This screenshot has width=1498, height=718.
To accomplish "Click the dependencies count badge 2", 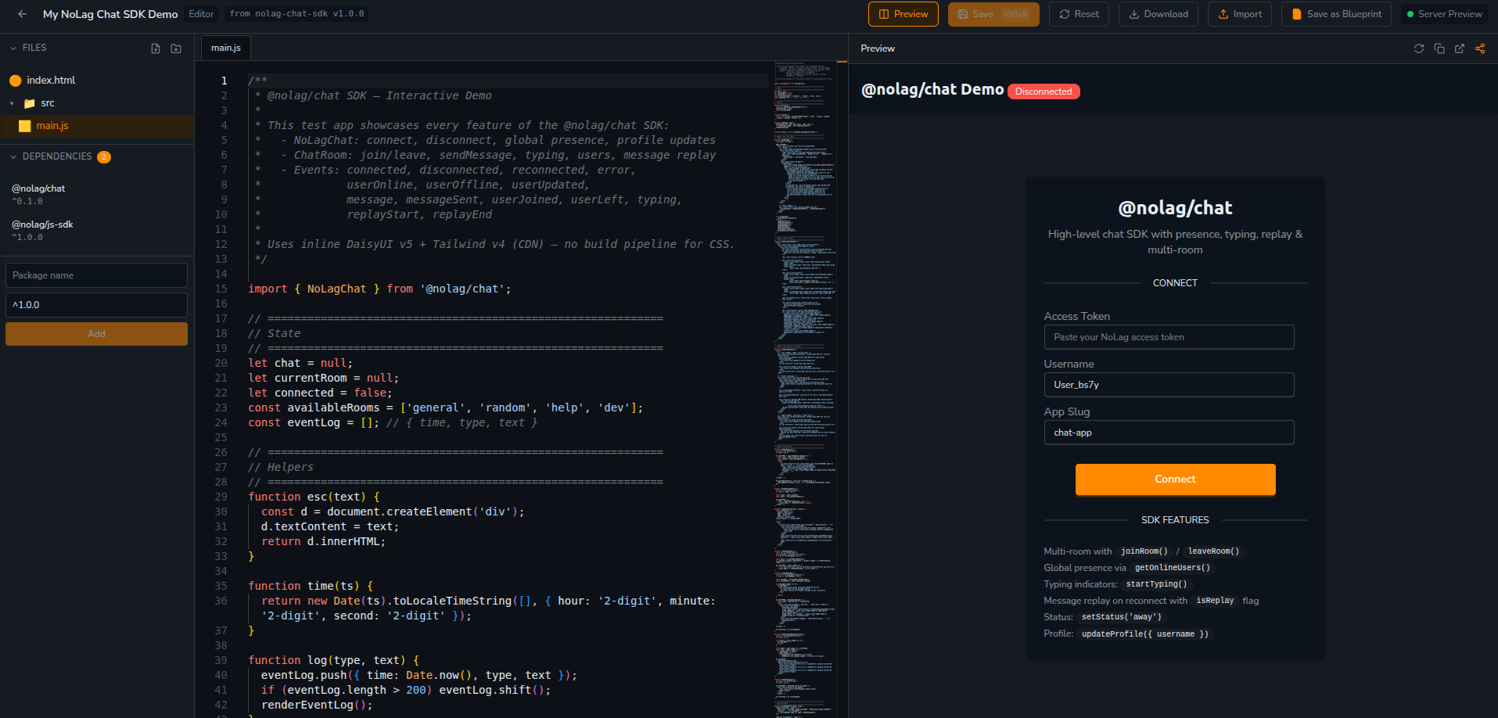I will [104, 157].
